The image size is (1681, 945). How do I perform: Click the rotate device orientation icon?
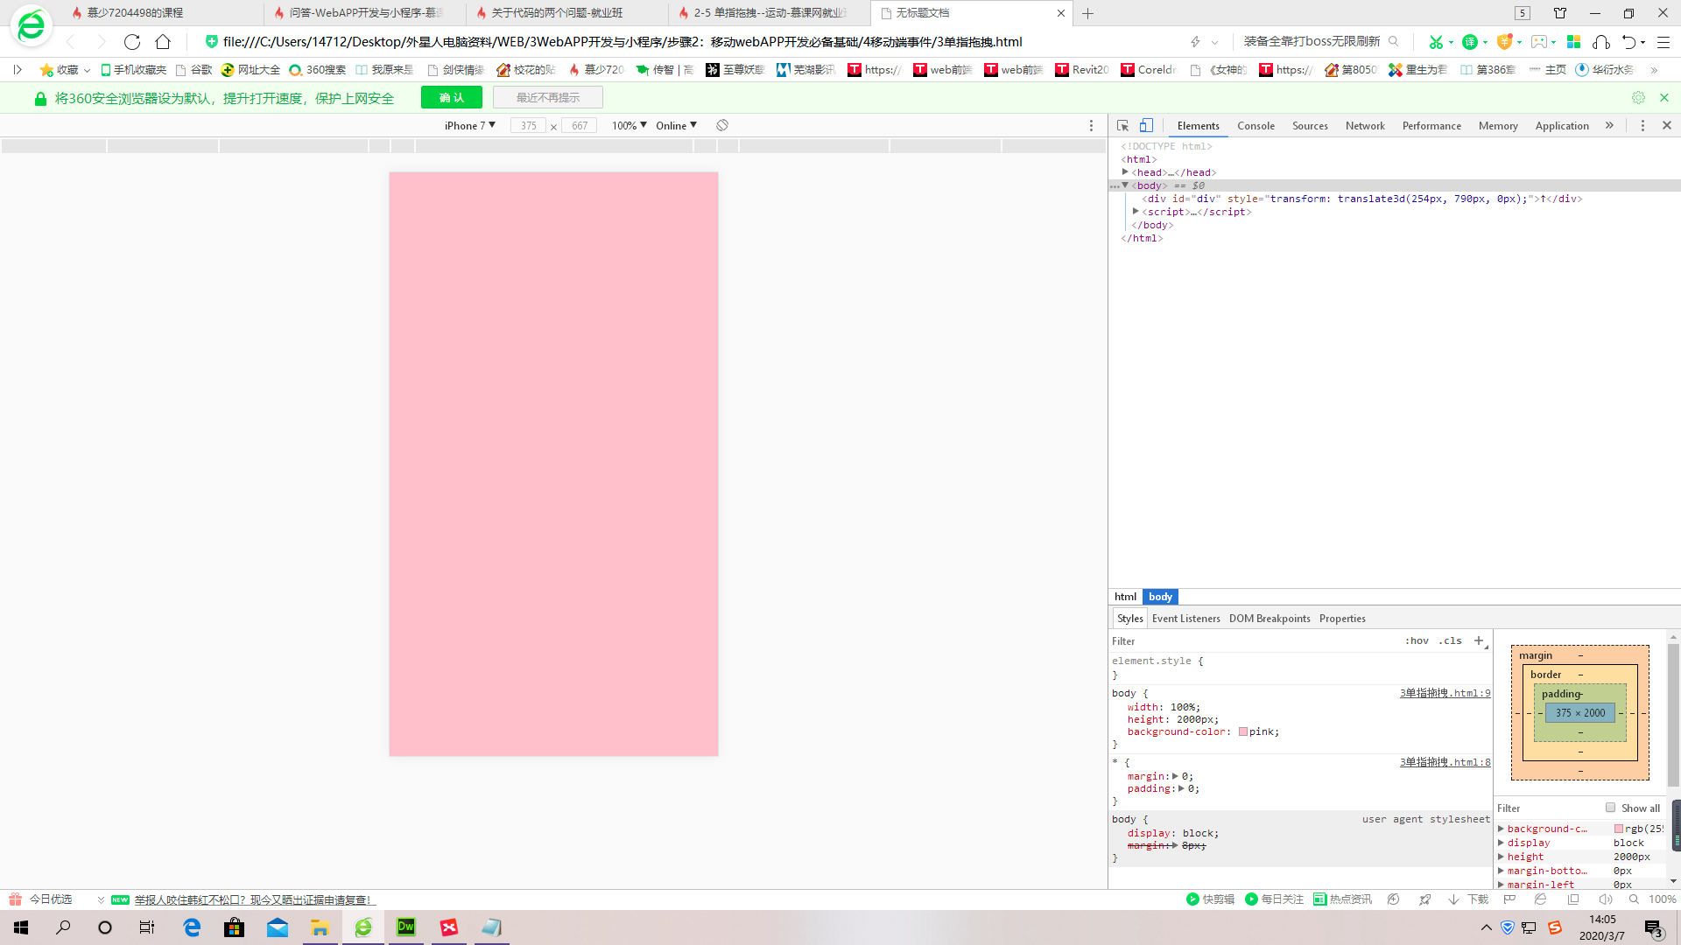tap(722, 126)
